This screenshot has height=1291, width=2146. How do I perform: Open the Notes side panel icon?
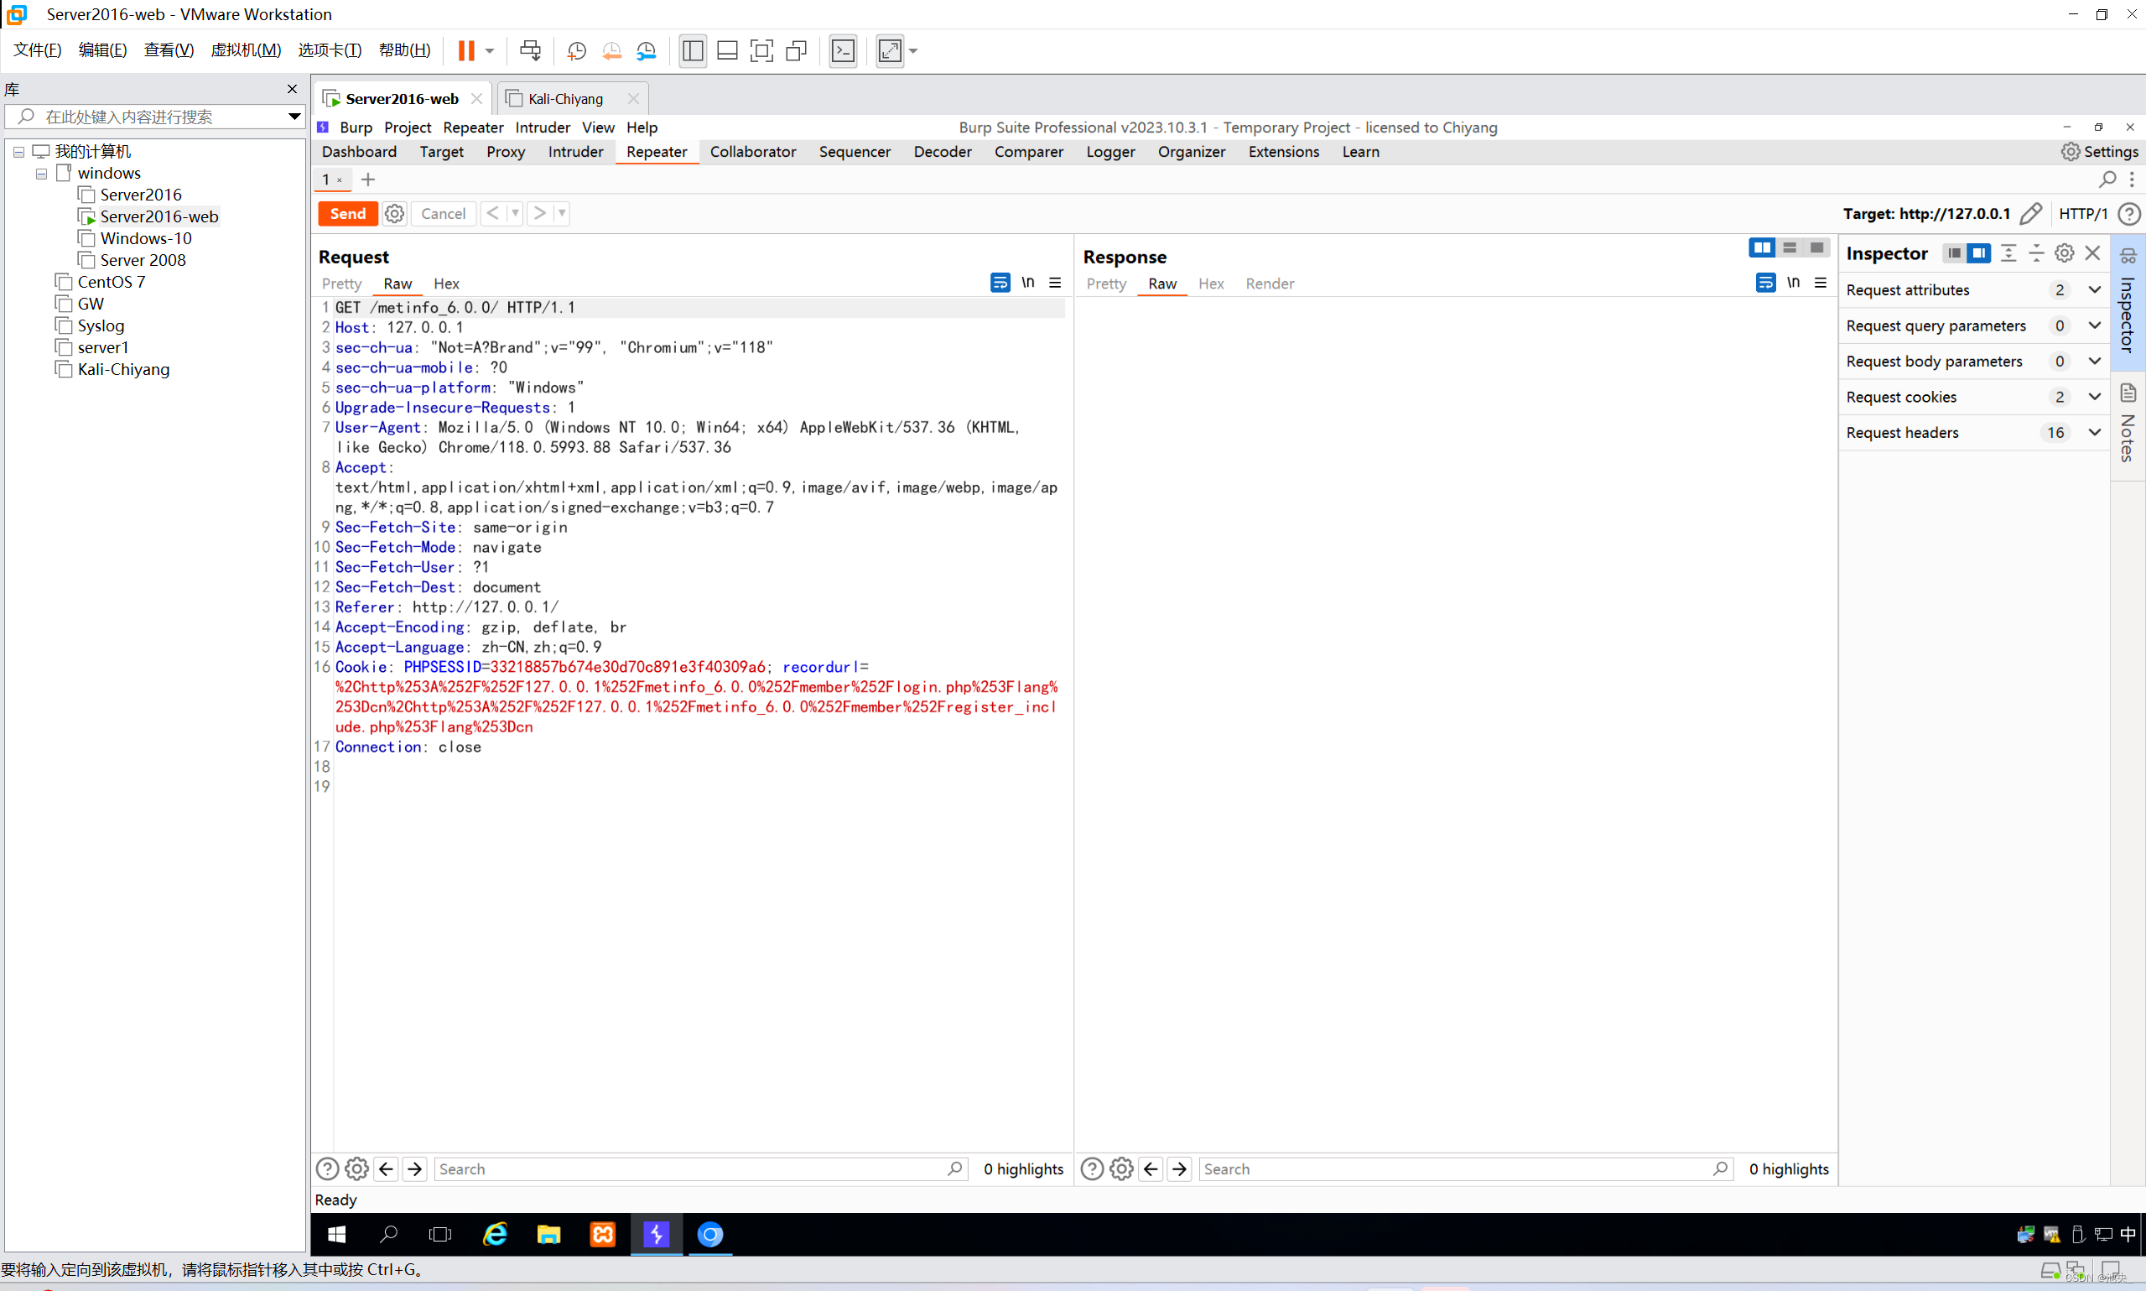(x=2128, y=393)
